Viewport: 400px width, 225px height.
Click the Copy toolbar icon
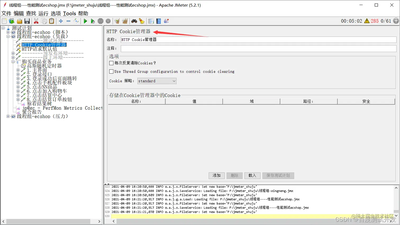point(44,21)
